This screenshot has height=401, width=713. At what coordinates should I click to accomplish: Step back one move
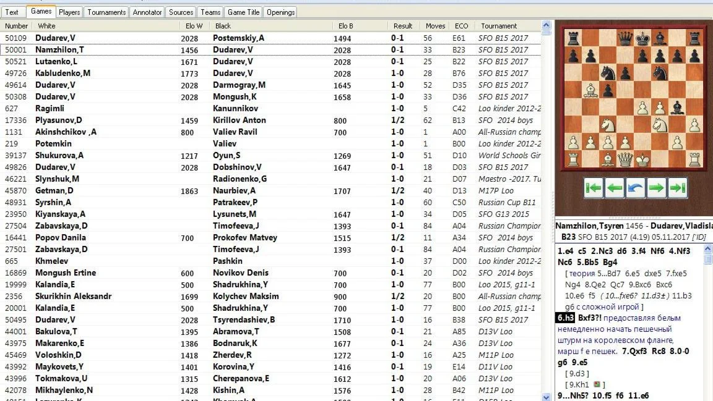pos(615,188)
